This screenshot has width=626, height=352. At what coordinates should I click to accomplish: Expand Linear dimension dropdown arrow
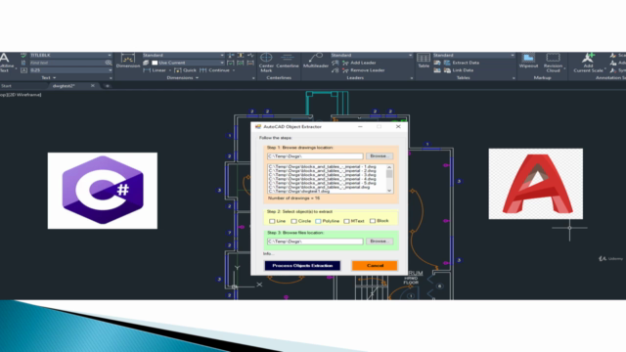click(169, 70)
